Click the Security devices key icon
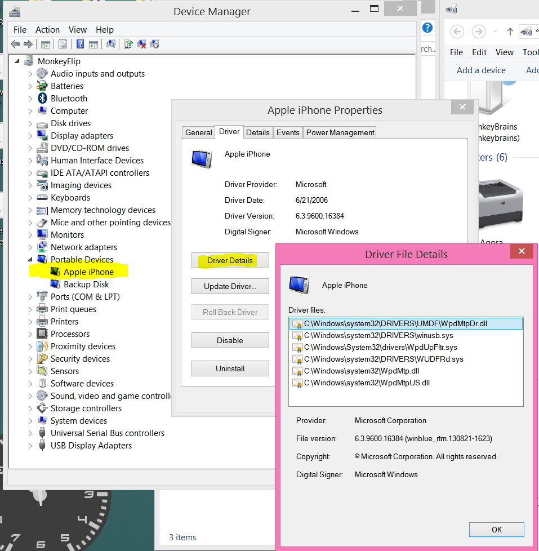 tap(42, 358)
